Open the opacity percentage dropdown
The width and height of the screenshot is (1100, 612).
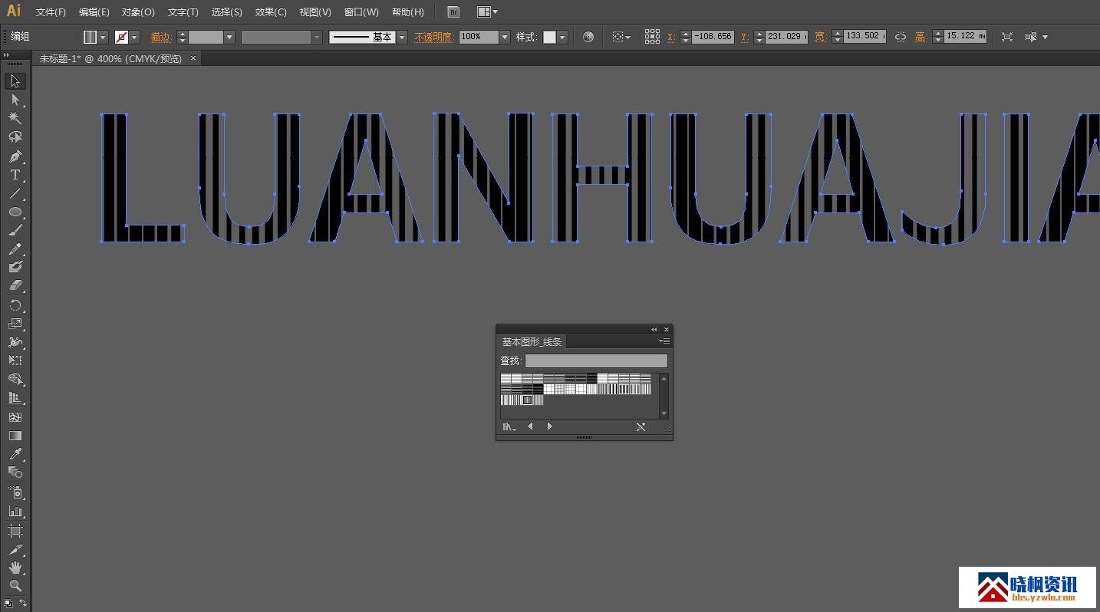pyautogui.click(x=504, y=37)
